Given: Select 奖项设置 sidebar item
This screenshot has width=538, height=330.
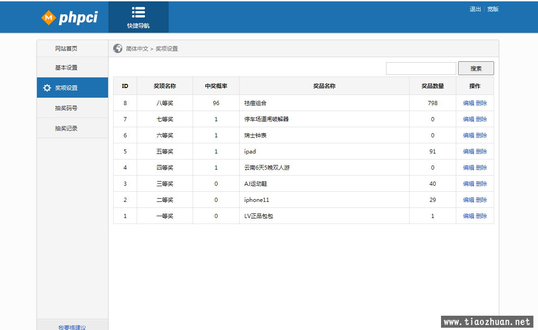Looking at the screenshot, I should (73, 88).
